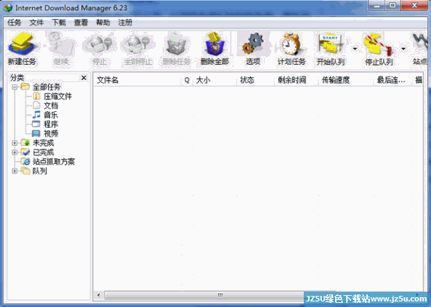This screenshot has height=307, width=431.
Task: Click the partially visible 站点 grabber icon
Action: pyautogui.click(x=420, y=49)
